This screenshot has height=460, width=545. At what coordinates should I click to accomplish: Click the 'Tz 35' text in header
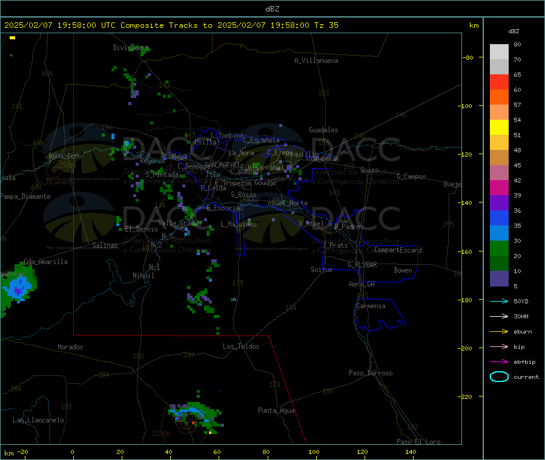[x=326, y=25]
